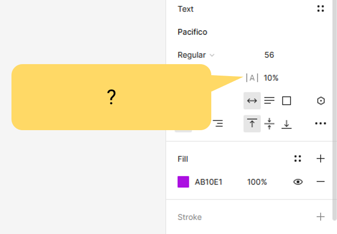Open the three-dots type settings
The width and height of the screenshot is (337, 234).
pos(321,124)
